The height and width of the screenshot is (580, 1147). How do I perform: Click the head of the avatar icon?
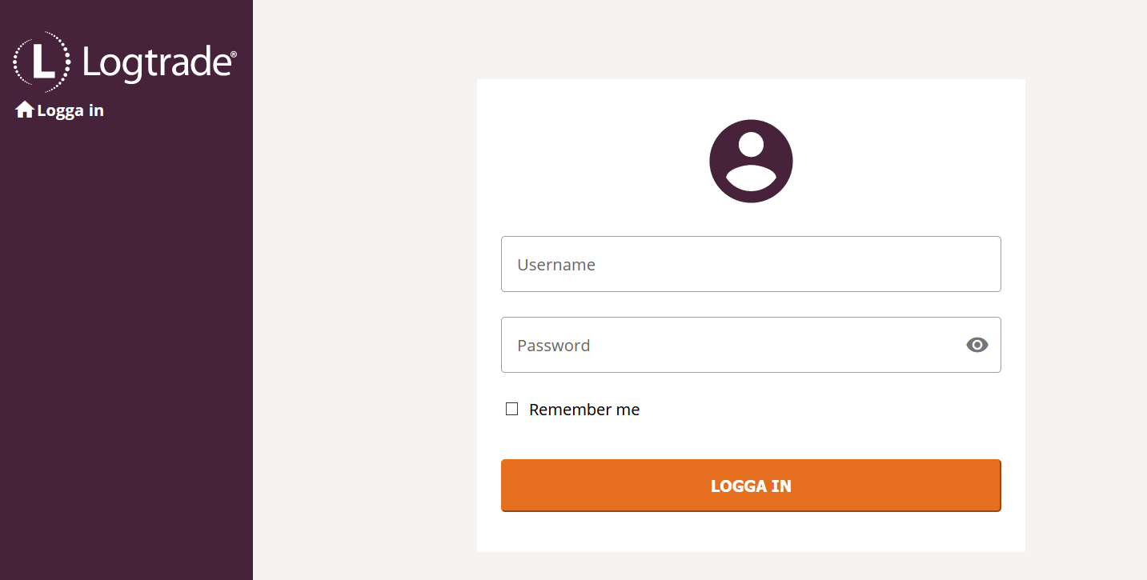(x=751, y=145)
